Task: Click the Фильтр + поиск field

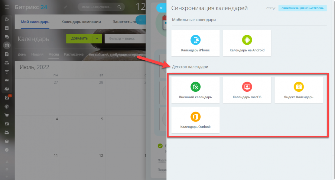Action: point(125,39)
